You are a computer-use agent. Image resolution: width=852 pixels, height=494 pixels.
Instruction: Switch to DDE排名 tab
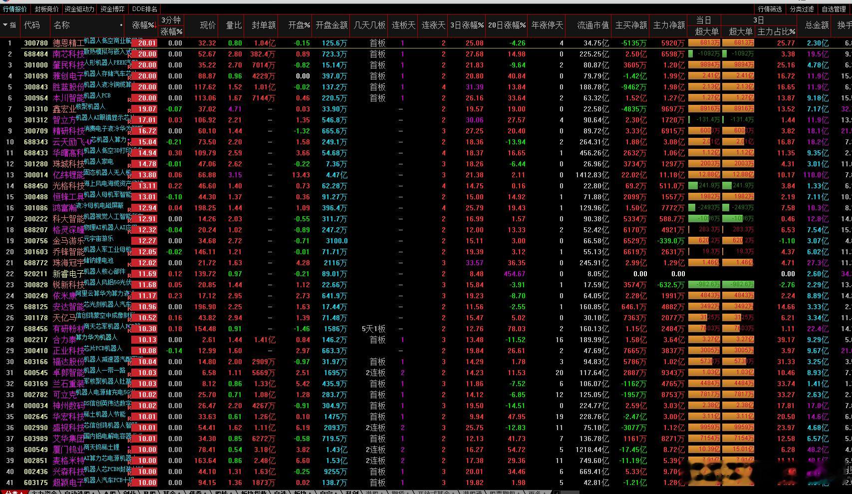[x=145, y=9]
